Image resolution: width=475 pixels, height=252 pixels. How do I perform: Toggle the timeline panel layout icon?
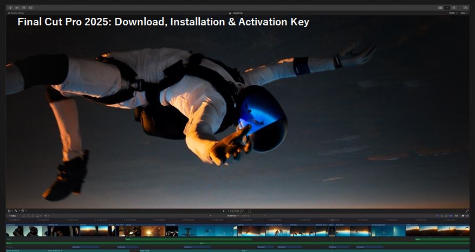click(x=447, y=8)
